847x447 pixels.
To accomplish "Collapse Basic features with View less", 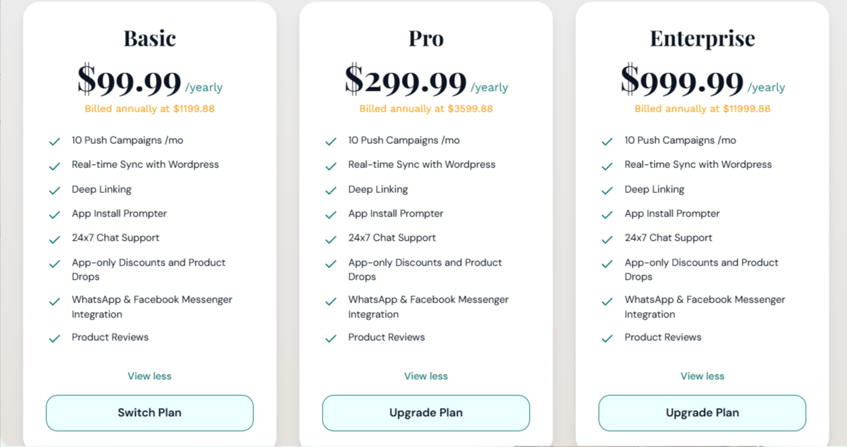I will pos(149,376).
